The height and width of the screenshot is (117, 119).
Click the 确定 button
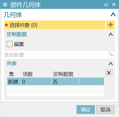[86, 110]
